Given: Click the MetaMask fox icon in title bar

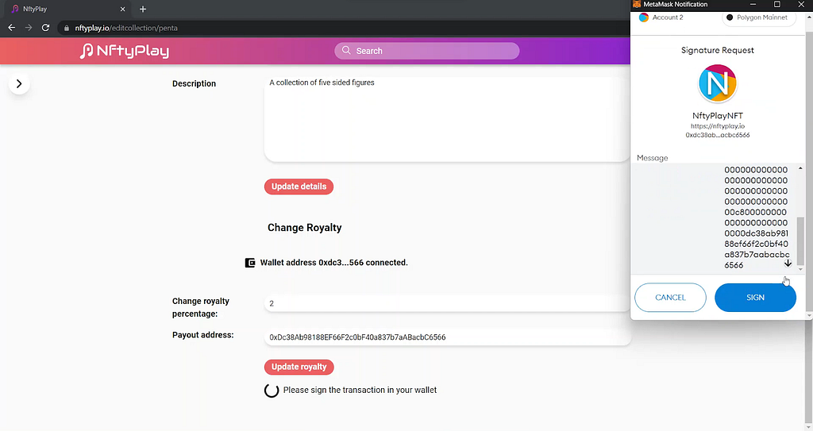Looking at the screenshot, I should pos(637,4).
